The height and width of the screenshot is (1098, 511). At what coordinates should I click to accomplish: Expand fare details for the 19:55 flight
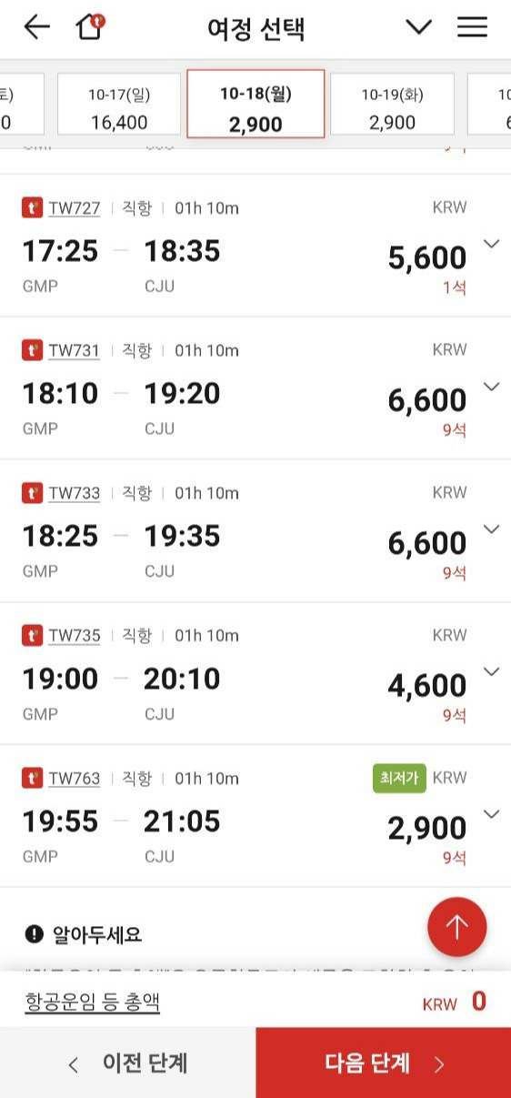[492, 814]
